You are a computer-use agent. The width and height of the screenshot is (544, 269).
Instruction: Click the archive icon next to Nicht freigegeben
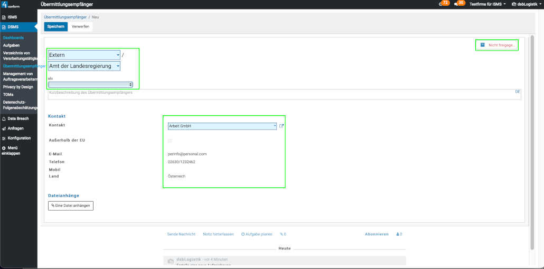point(482,45)
